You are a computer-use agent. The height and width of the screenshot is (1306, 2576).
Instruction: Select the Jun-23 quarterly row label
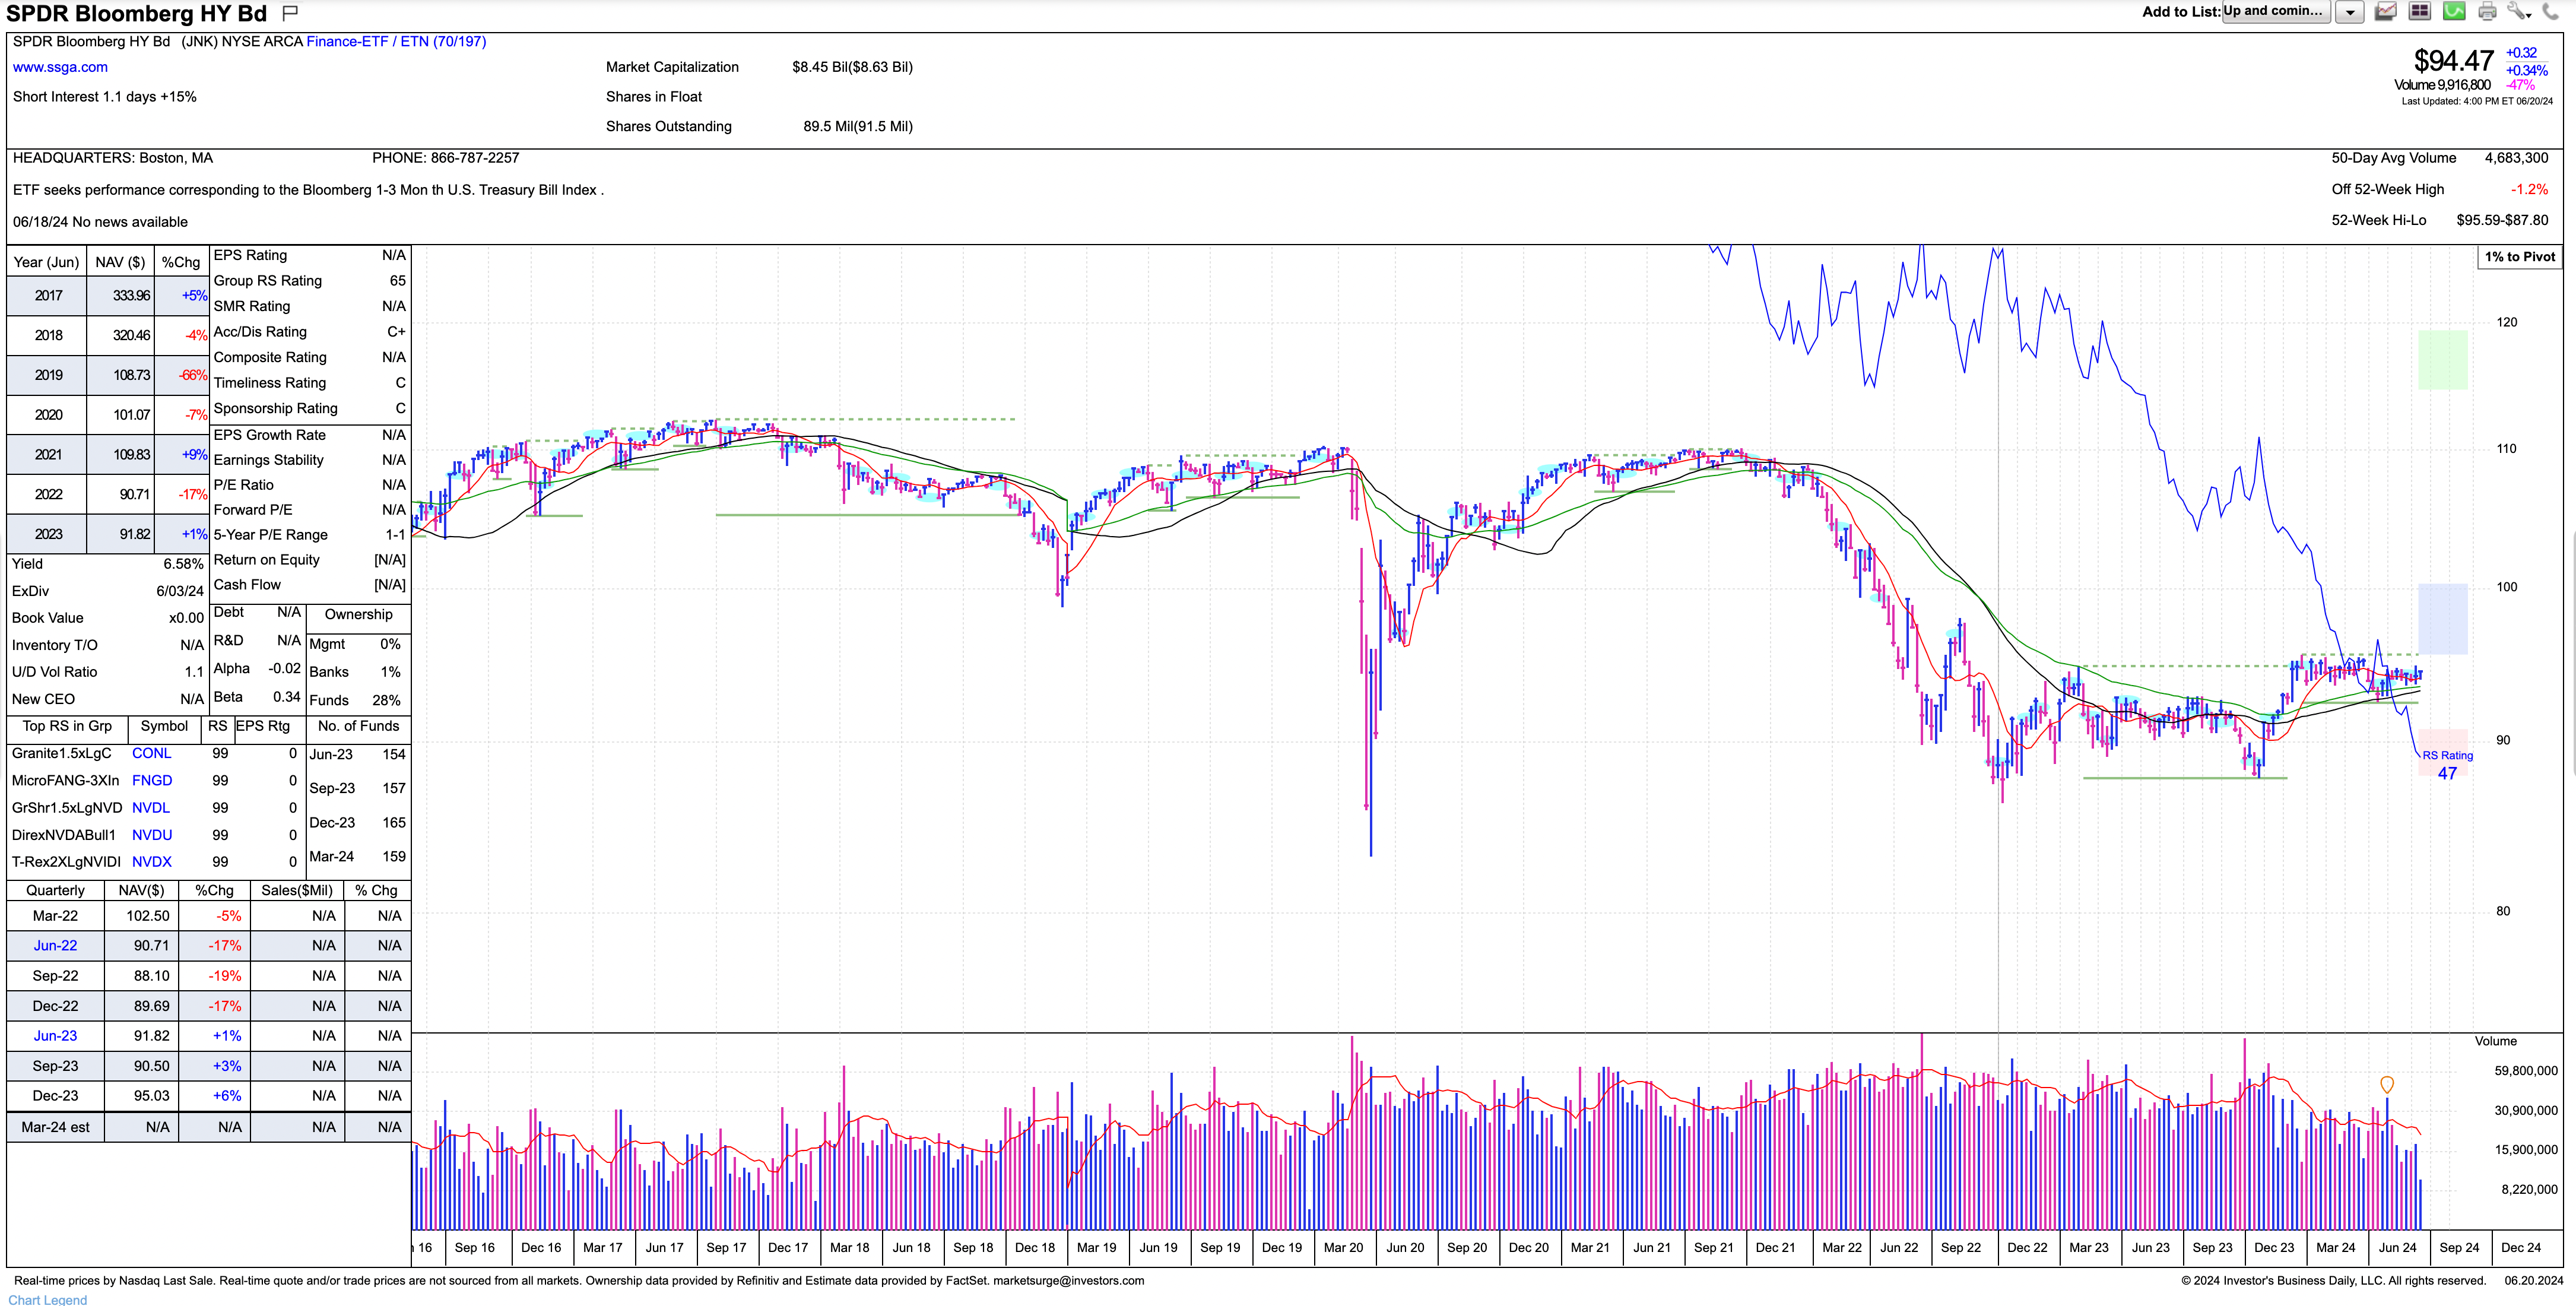(x=55, y=1035)
